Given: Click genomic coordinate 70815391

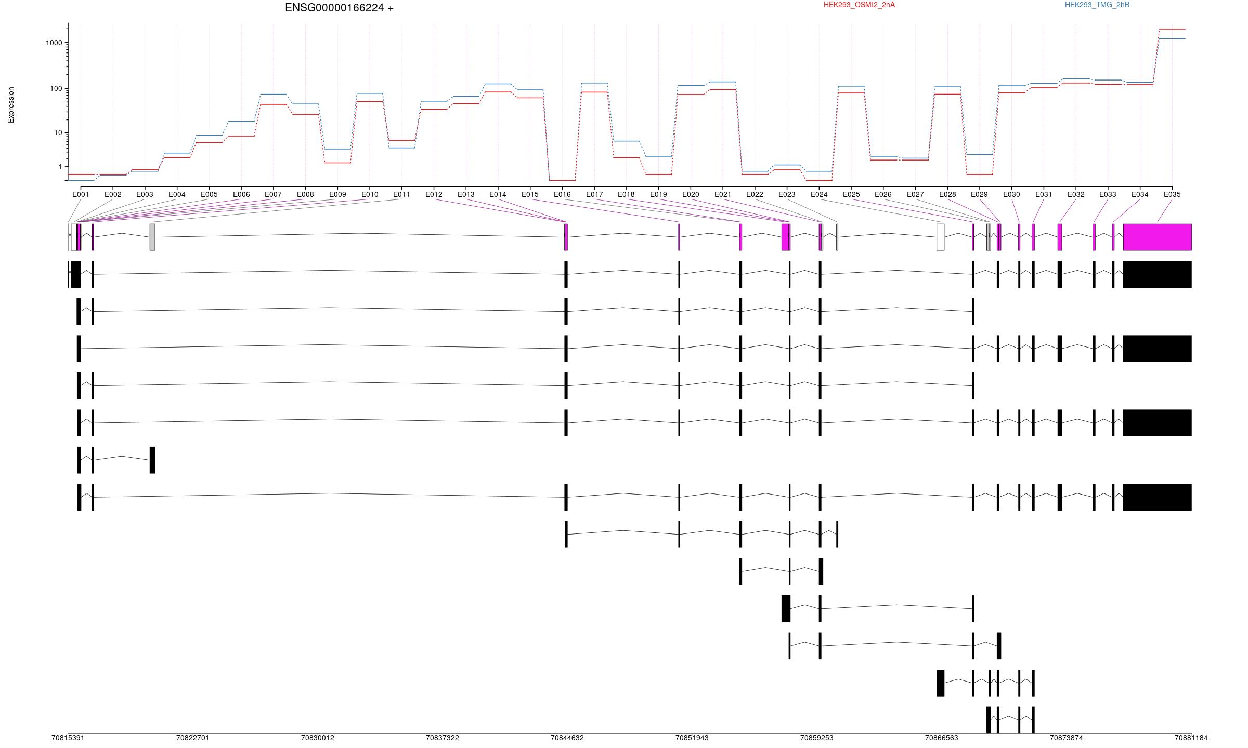Looking at the screenshot, I should point(68,738).
